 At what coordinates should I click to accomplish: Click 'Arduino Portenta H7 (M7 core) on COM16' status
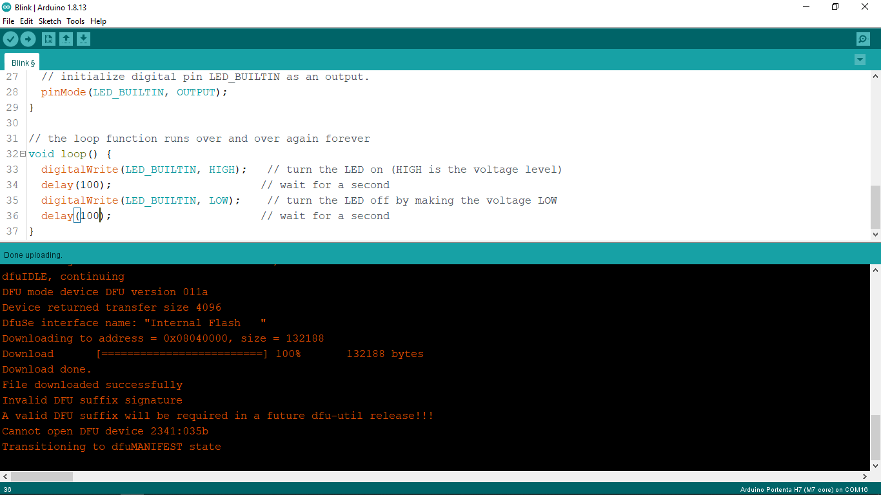pos(804,490)
